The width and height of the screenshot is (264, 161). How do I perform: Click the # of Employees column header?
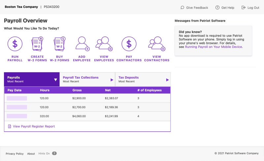[x=149, y=90]
